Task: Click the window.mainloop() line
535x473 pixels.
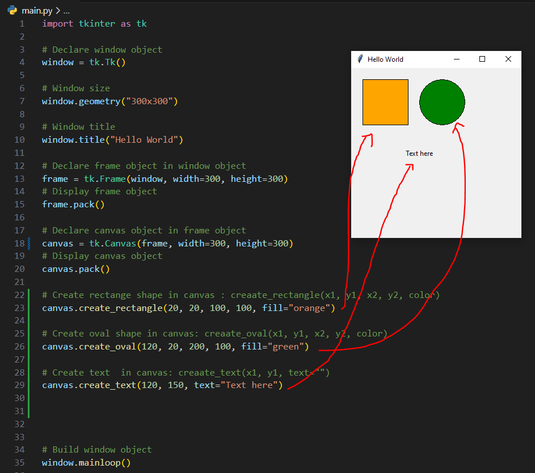Action: point(86,463)
